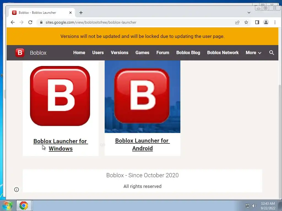This screenshot has height=211, width=282.
Task: Click the 'Boblox - Since October 2020' text
Action: point(142,175)
